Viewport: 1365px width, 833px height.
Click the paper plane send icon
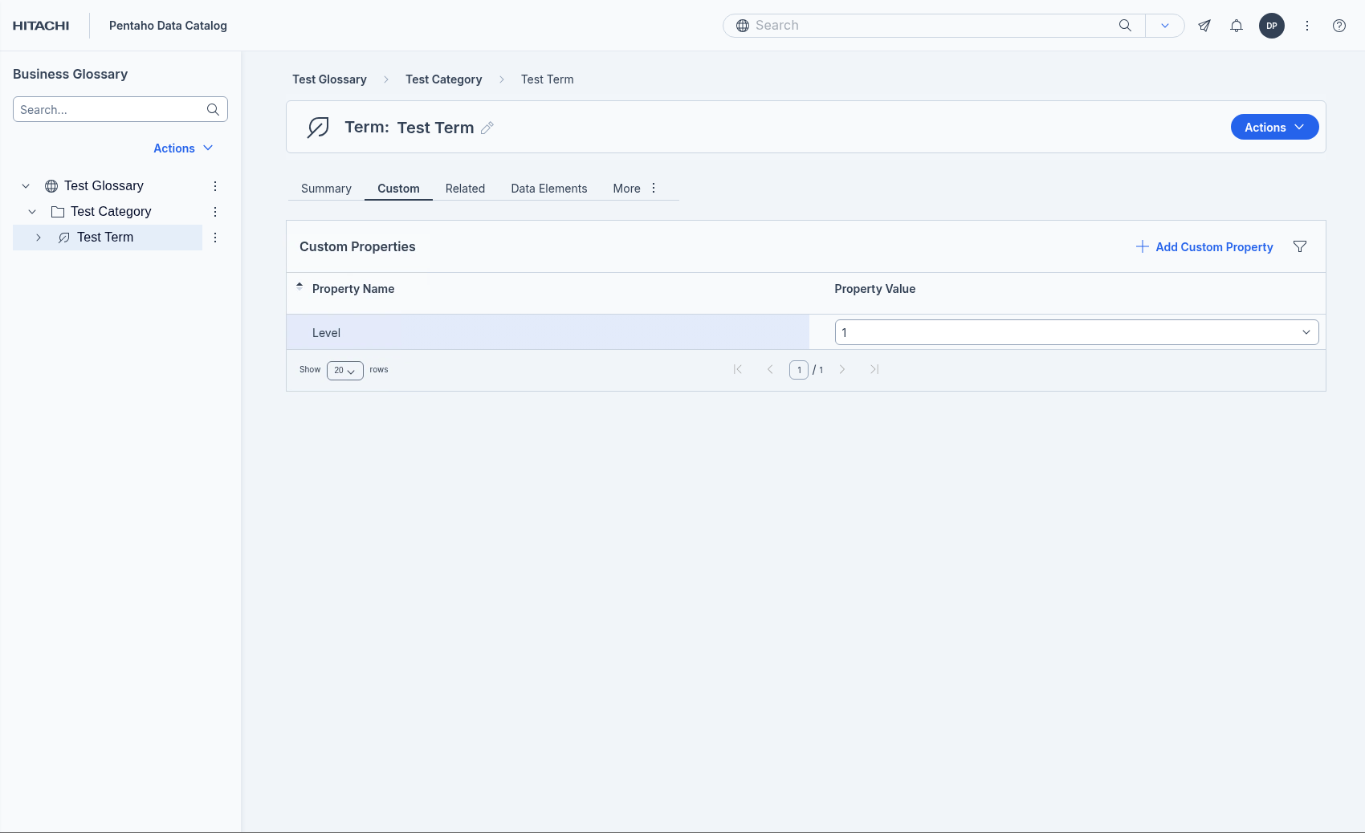point(1204,26)
